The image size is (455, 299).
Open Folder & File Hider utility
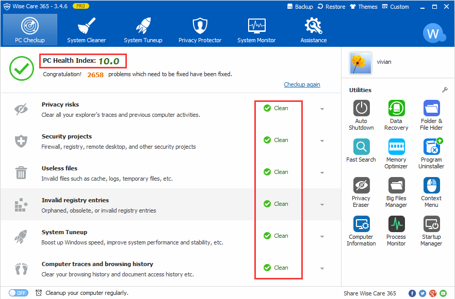(431, 115)
